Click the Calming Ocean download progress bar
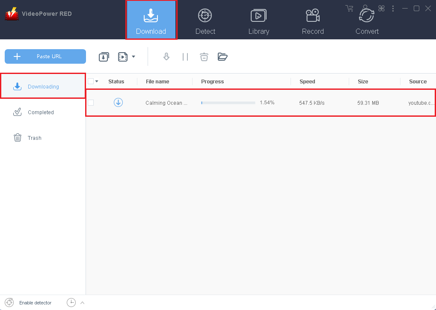 [228, 103]
